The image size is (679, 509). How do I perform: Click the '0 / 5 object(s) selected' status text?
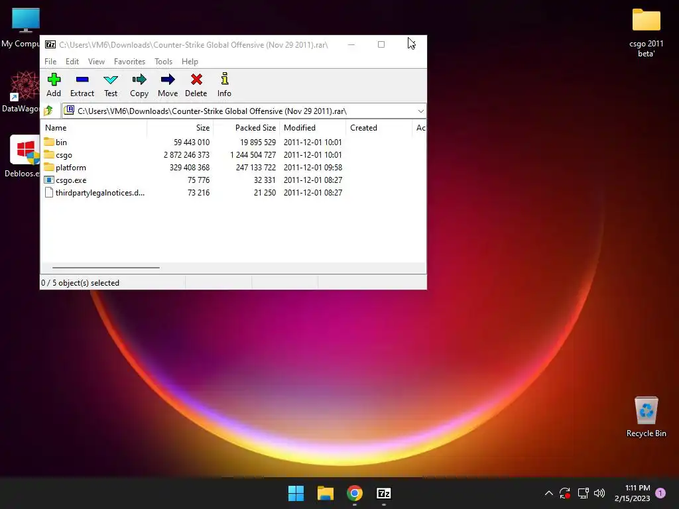80,282
